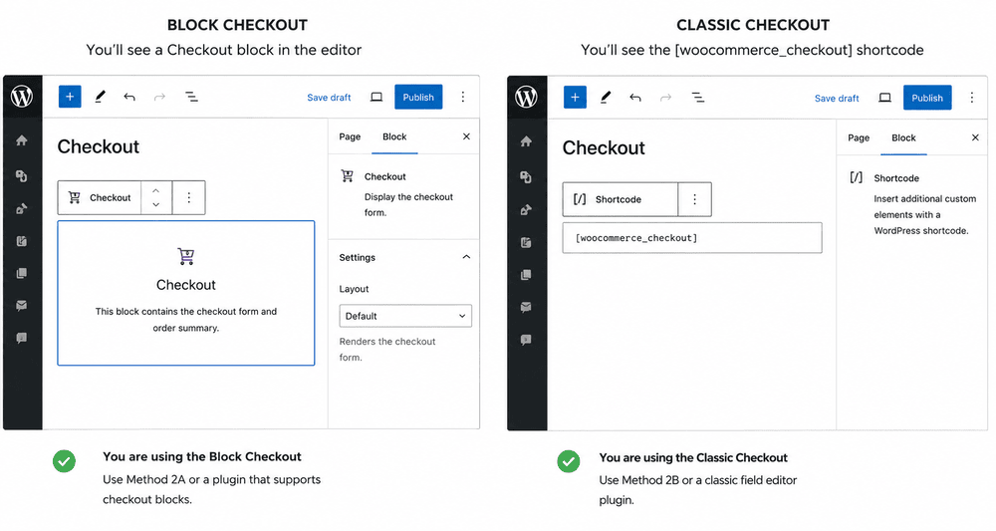Open Shortcode block options three-dot menu
Image resolution: width=996 pixels, height=531 pixels.
(694, 199)
